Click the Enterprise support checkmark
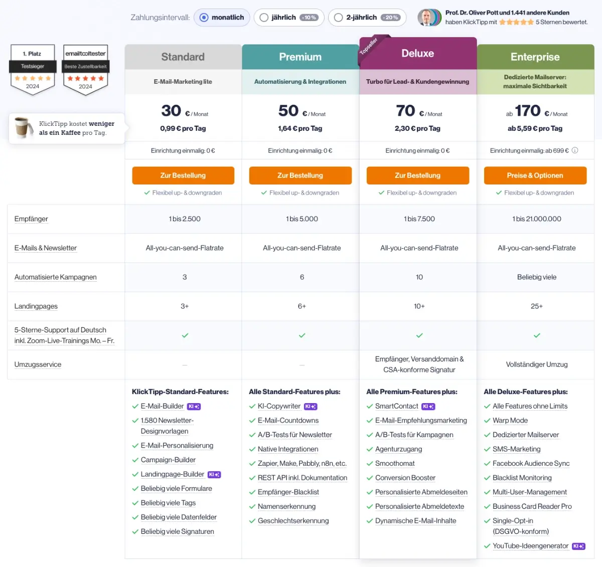Image resolution: width=602 pixels, height=567 pixels. 537,335
